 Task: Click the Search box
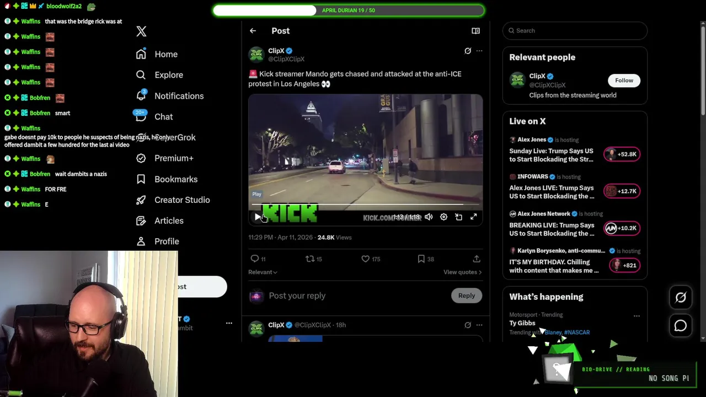[x=575, y=31]
